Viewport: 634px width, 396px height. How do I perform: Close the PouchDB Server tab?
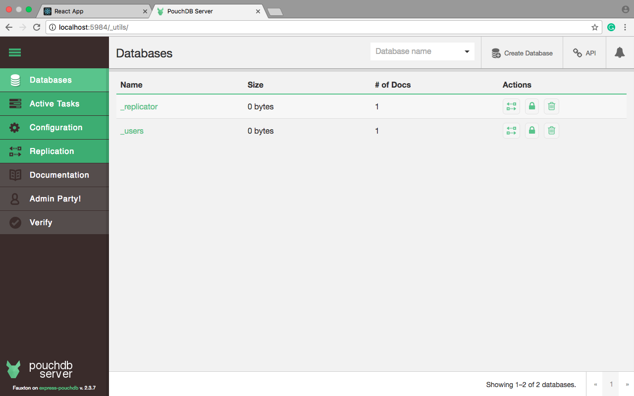point(258,11)
